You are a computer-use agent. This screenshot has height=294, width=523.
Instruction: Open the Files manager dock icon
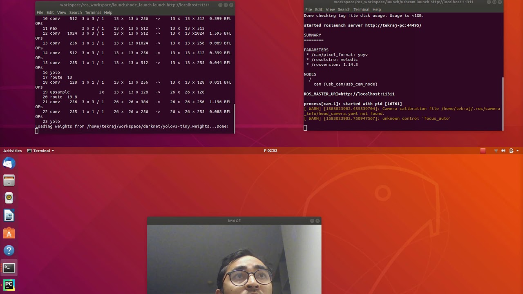[9, 180]
